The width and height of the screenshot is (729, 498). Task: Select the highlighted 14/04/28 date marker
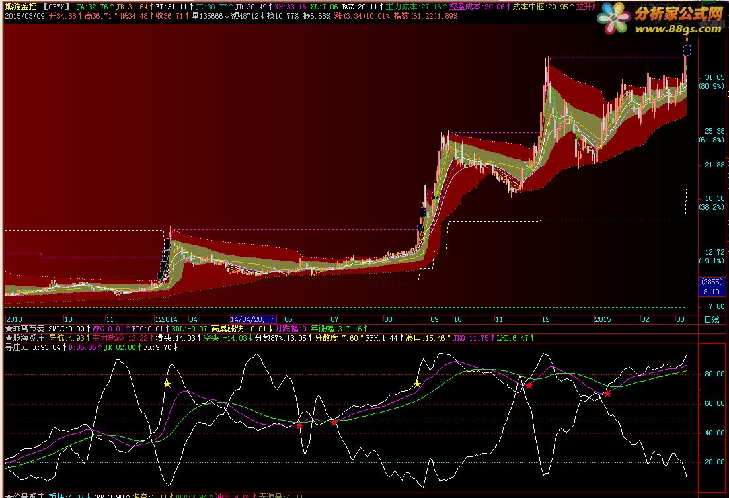pos(253,319)
